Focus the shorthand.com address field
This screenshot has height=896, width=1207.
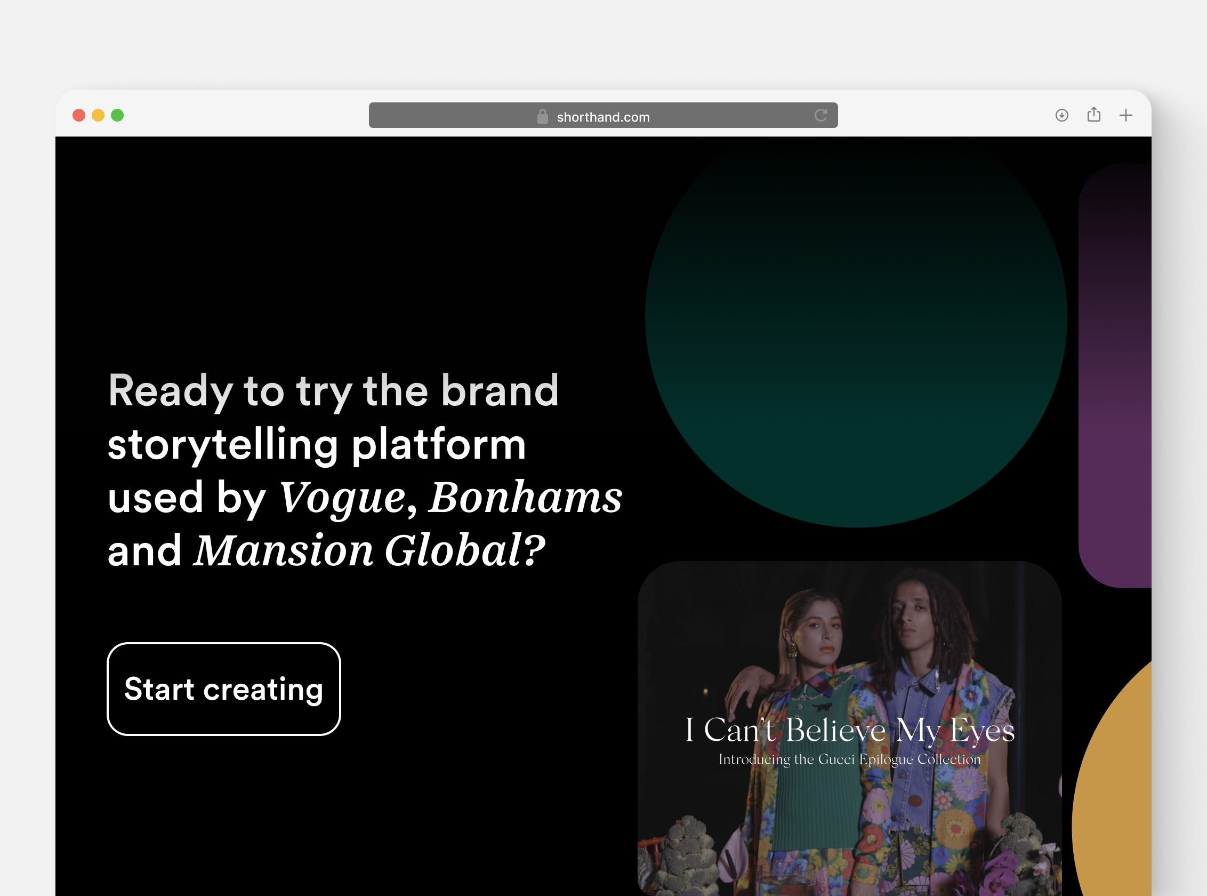click(x=603, y=117)
